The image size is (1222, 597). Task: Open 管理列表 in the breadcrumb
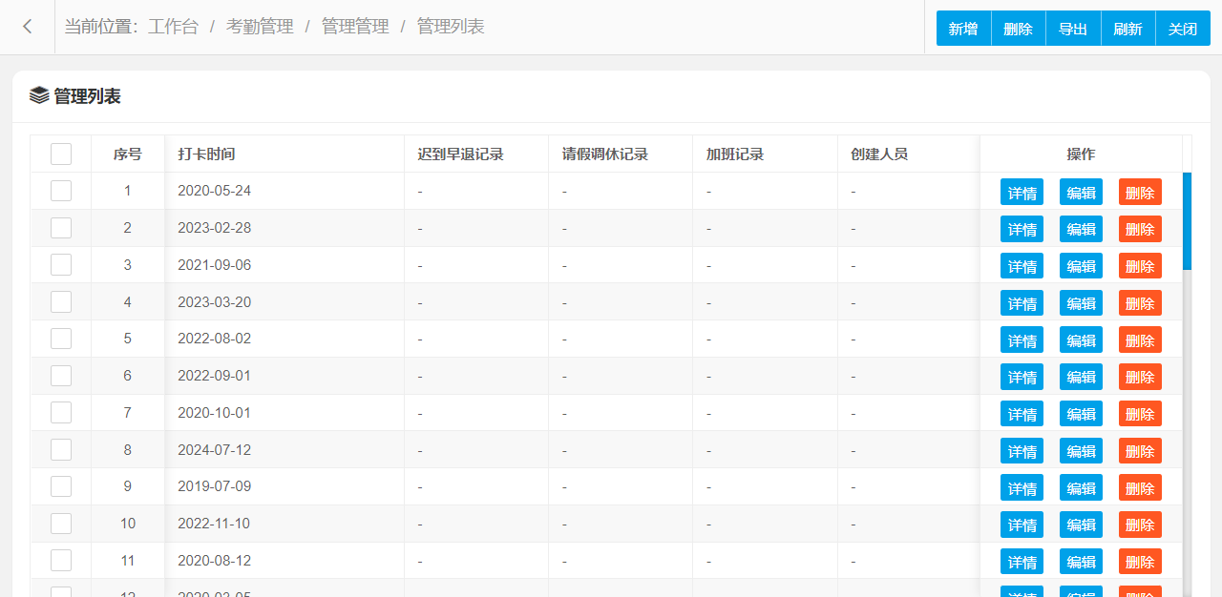(x=451, y=27)
